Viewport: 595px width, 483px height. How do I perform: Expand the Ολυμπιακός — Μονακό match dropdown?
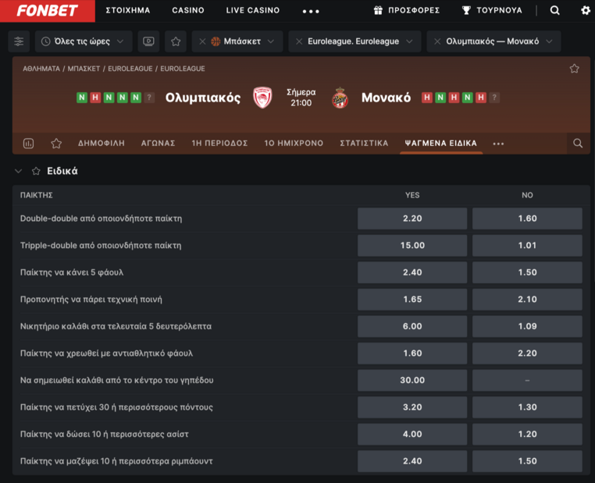tap(549, 41)
